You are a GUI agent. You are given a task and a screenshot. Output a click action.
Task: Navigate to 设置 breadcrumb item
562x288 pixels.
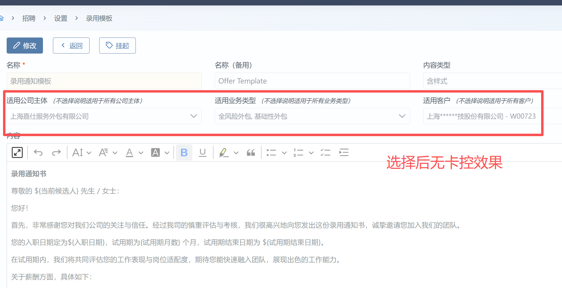point(61,18)
